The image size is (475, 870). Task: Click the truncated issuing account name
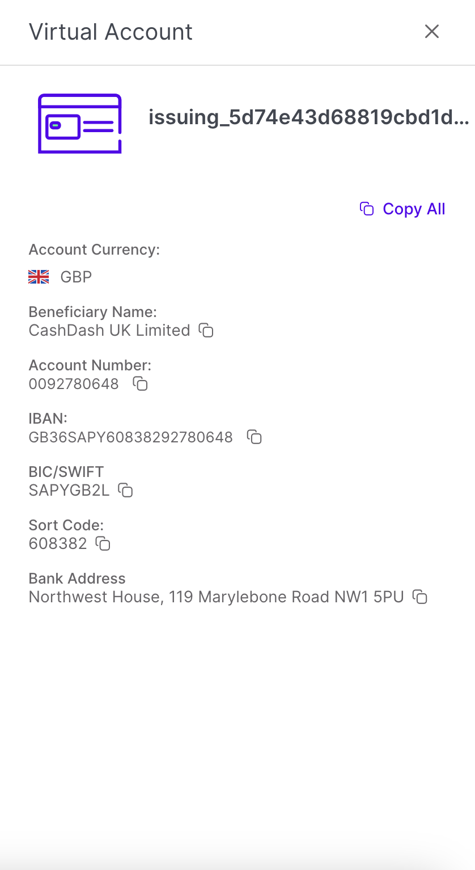click(308, 117)
